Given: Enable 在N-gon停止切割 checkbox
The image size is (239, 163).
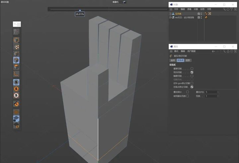Looking at the screenshot, I should pos(192,83).
